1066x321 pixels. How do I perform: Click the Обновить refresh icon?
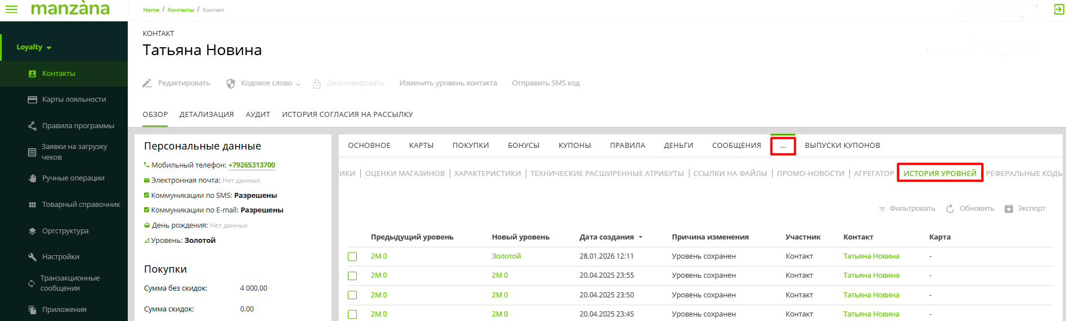[x=950, y=209]
